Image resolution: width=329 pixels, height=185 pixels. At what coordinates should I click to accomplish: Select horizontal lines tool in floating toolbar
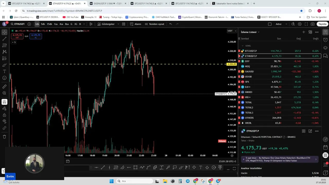point(116,168)
